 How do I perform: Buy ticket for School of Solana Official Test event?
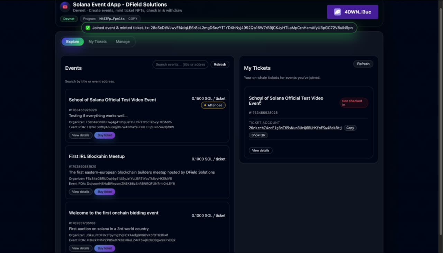coord(105,135)
